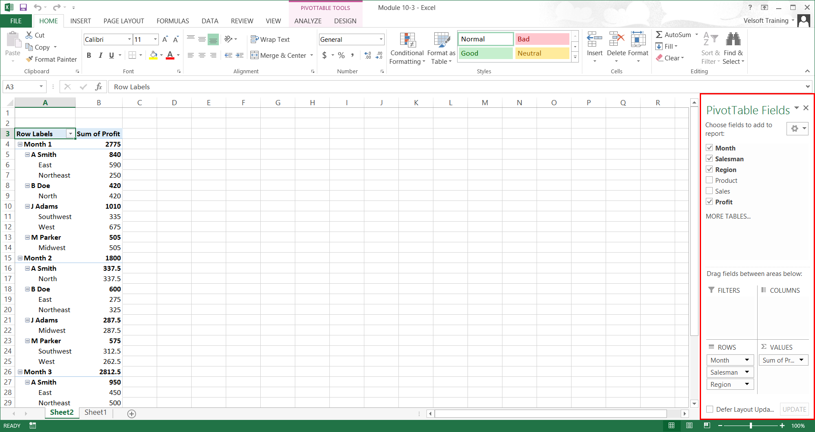
Task: Apply AutoSum to the selection
Action: click(x=673, y=34)
